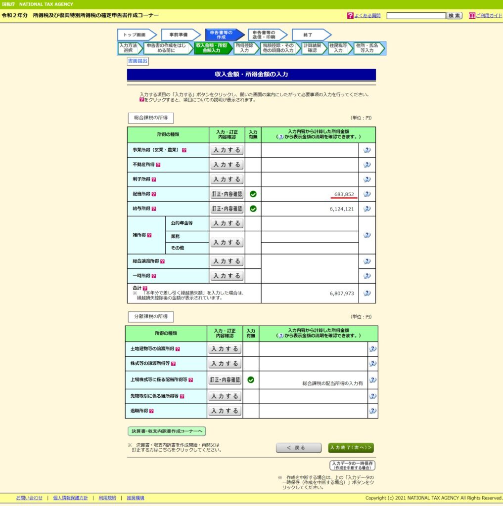Click the help icon beside 事業所得（営業・農業）
The image size is (503, 506).
click(184, 150)
